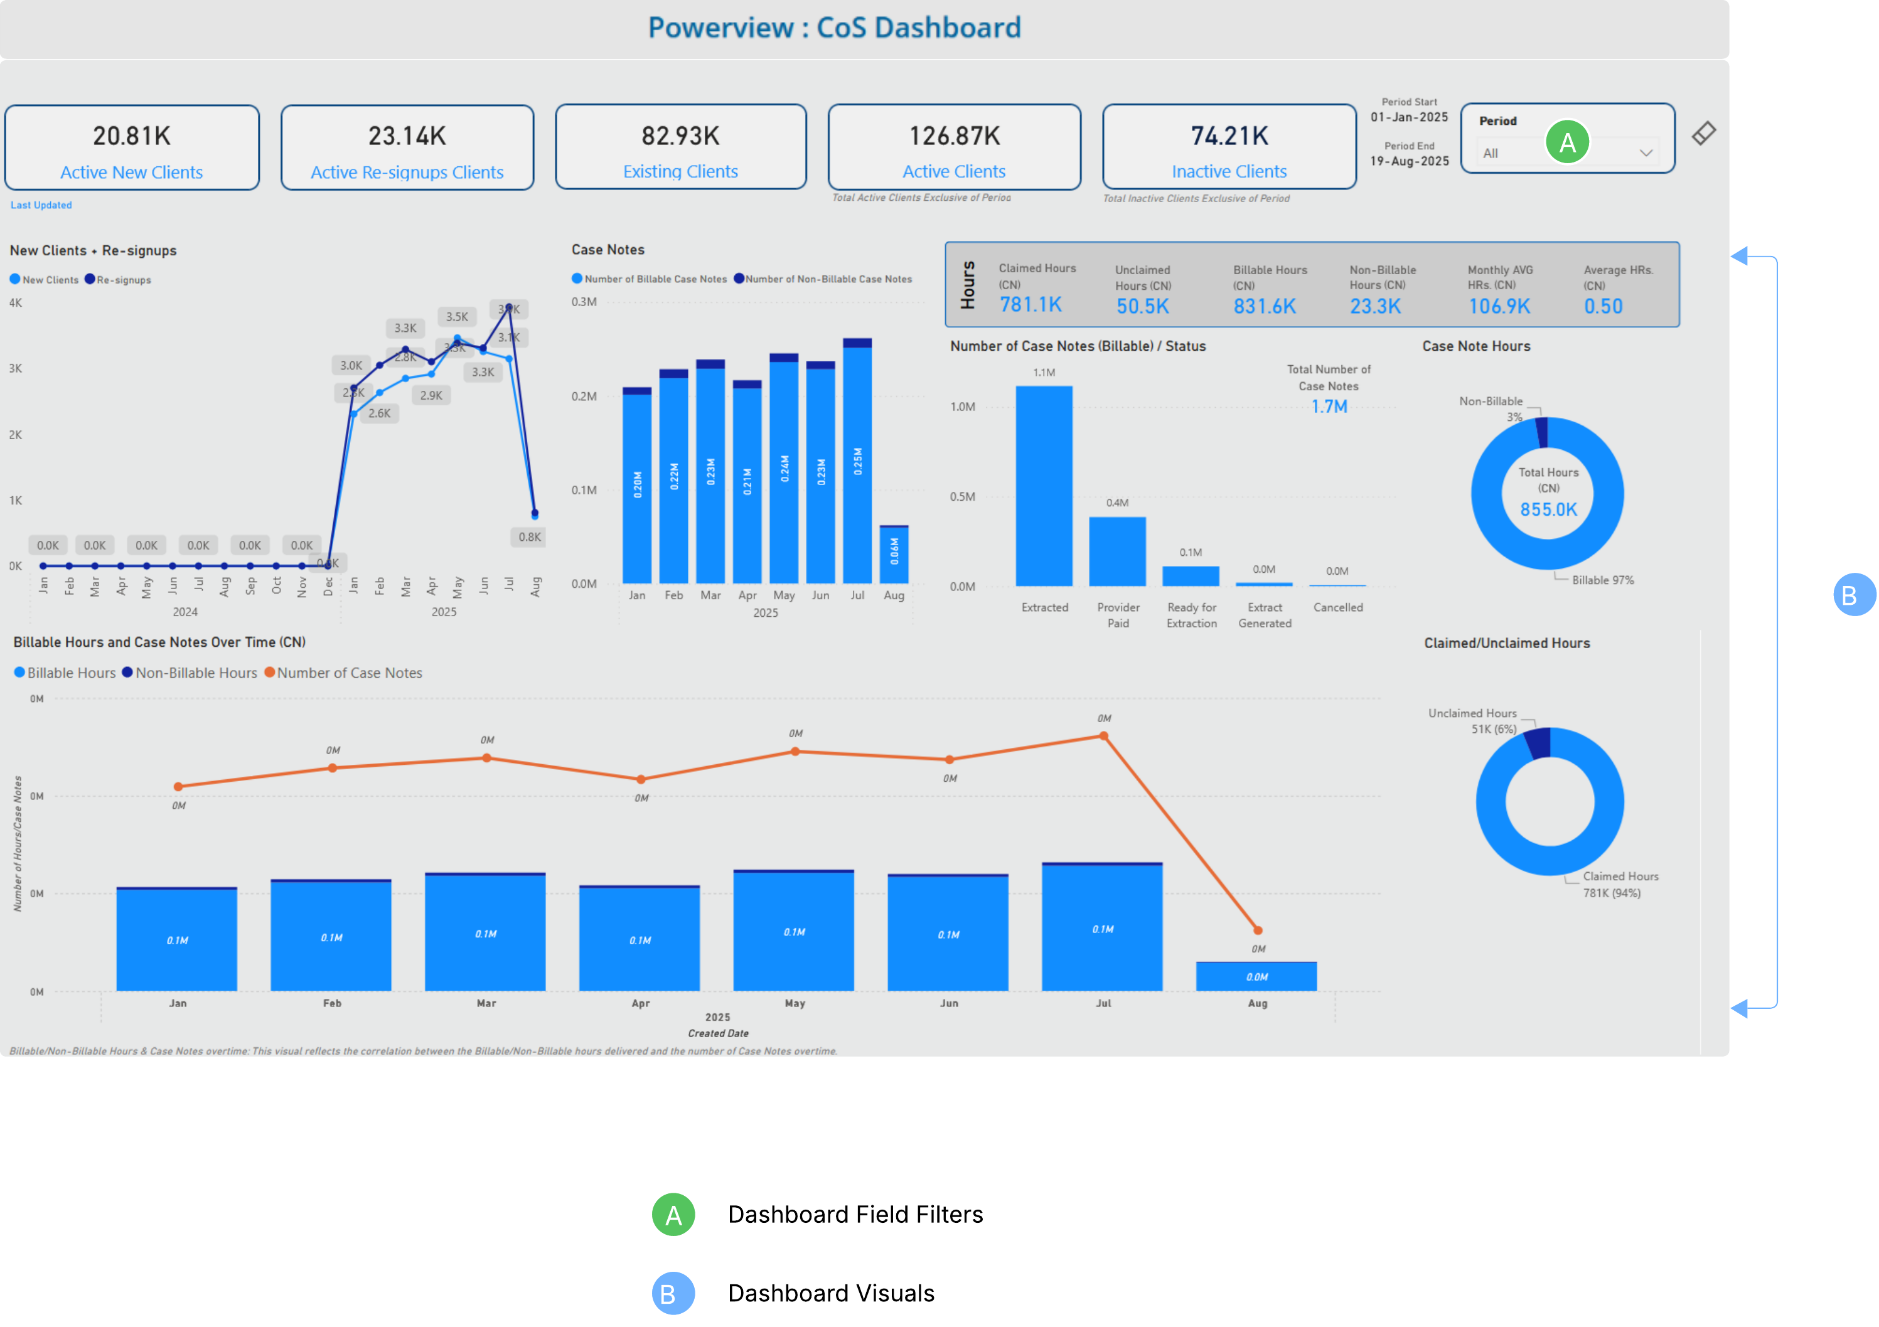Click the eraser clear-filters icon

1703,134
